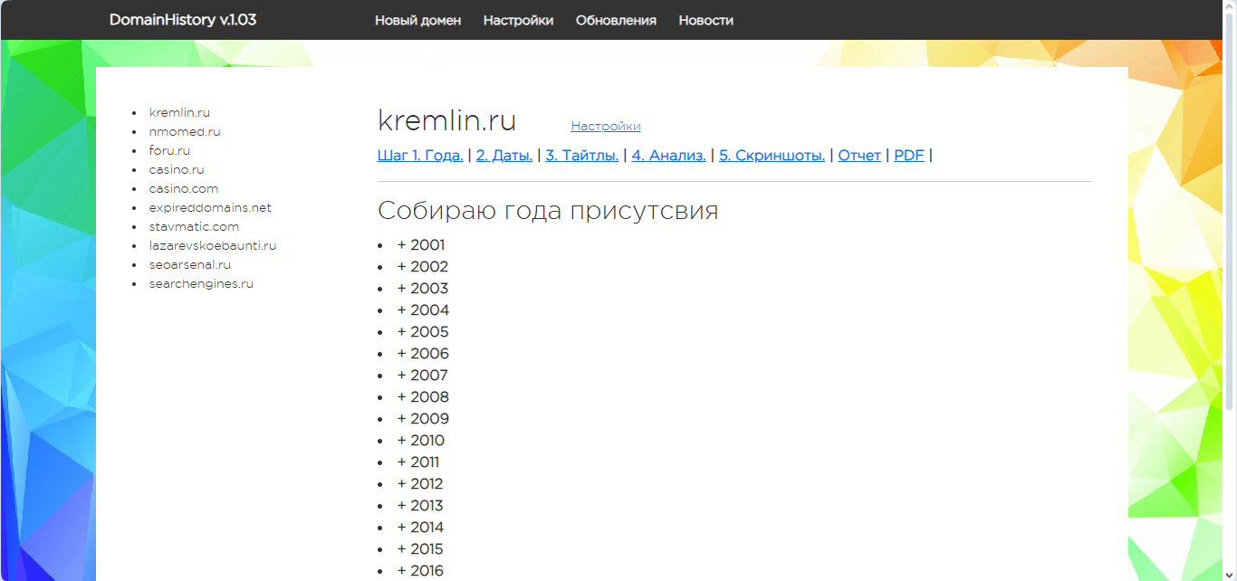
Task: Open foru.ru from the sidebar
Action: (x=169, y=151)
